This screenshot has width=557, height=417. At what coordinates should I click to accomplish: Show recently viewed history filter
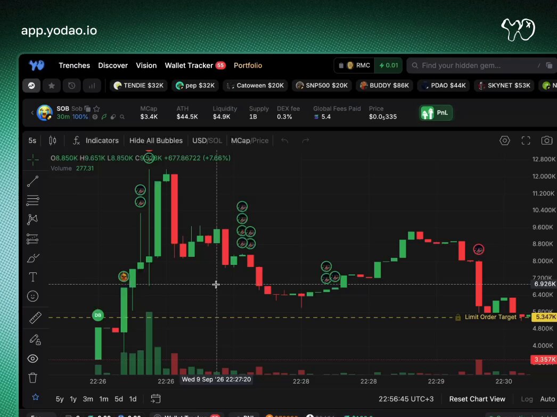coord(71,86)
